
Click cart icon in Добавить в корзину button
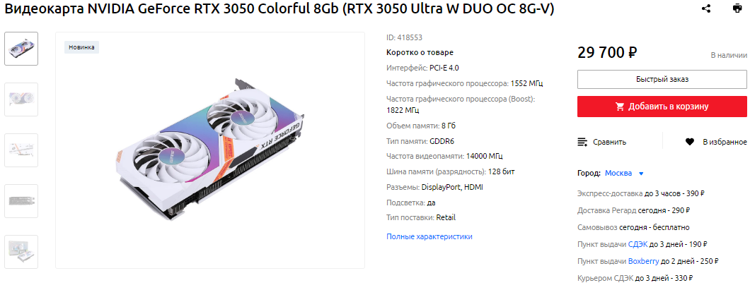tap(621, 107)
